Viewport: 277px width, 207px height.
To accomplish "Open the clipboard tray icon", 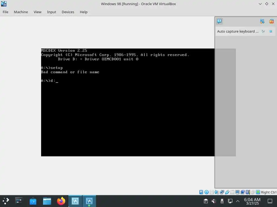I will pyautogui.click(x=206, y=201).
